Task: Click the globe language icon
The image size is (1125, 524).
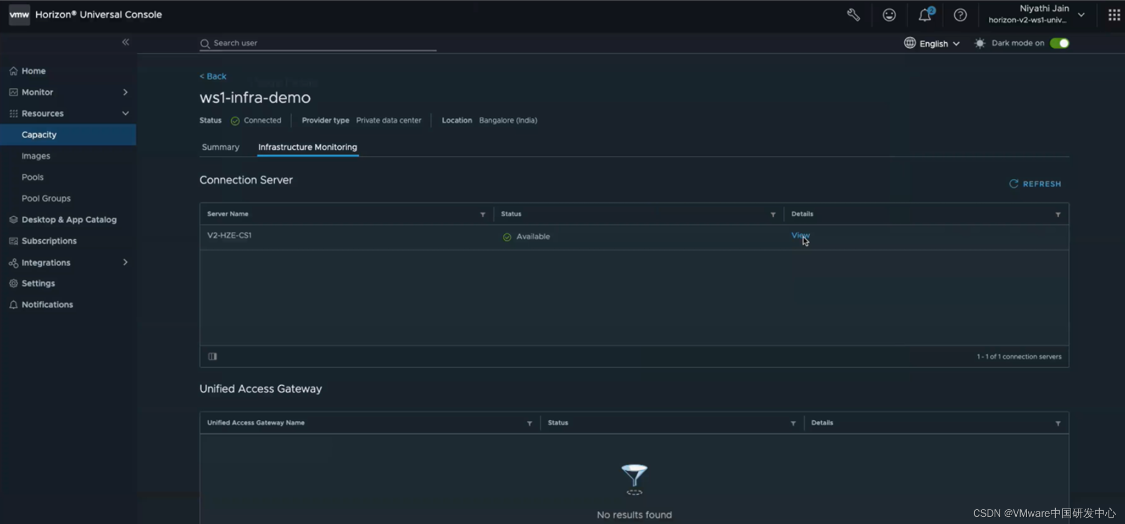Action: [x=910, y=43]
